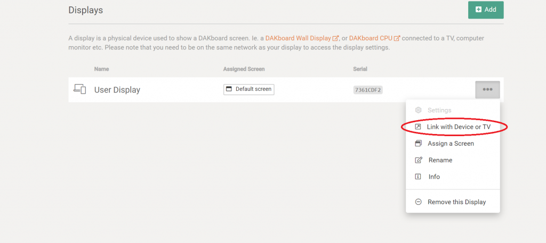Click the plus icon in the Add button

point(478,10)
